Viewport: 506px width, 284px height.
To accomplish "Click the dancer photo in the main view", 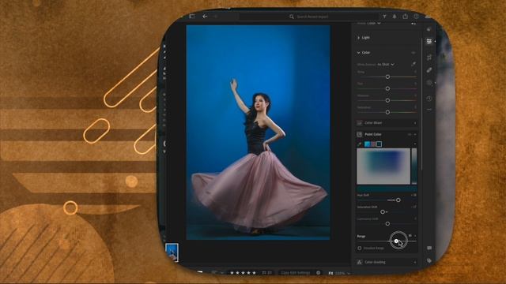I will pyautogui.click(x=258, y=133).
